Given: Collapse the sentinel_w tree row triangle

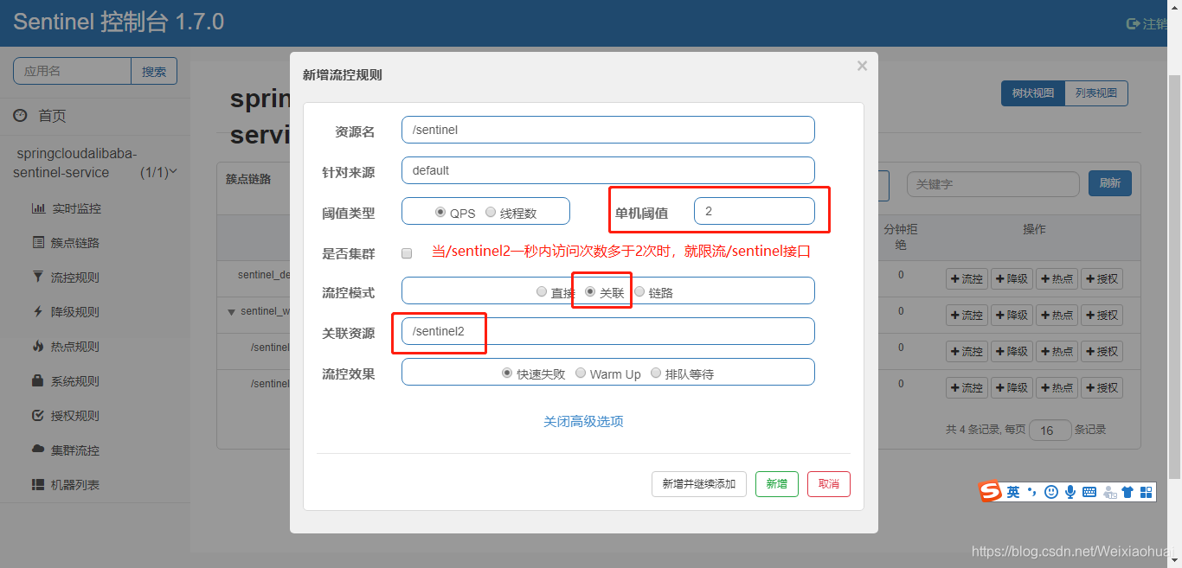Looking at the screenshot, I should (231, 311).
